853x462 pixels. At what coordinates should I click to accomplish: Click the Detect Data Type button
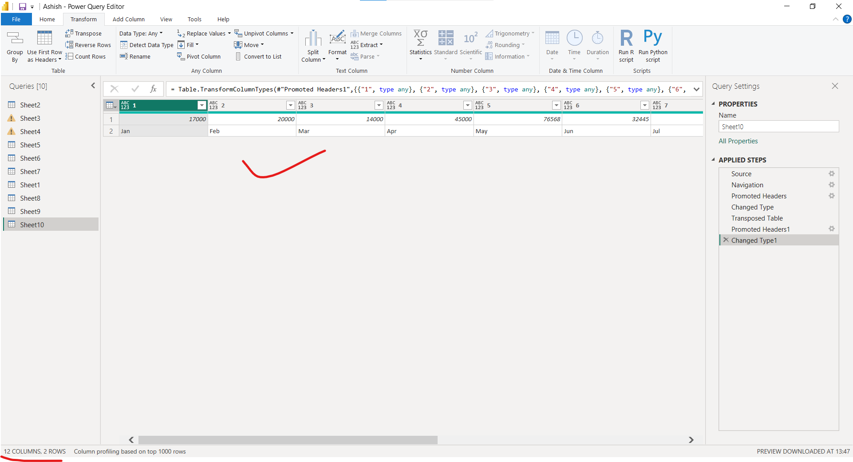(146, 45)
